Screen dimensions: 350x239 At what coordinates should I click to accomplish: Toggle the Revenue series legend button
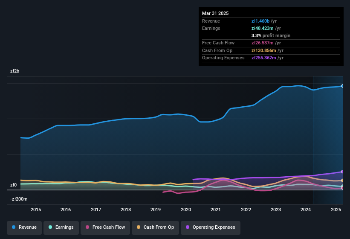click(x=24, y=227)
